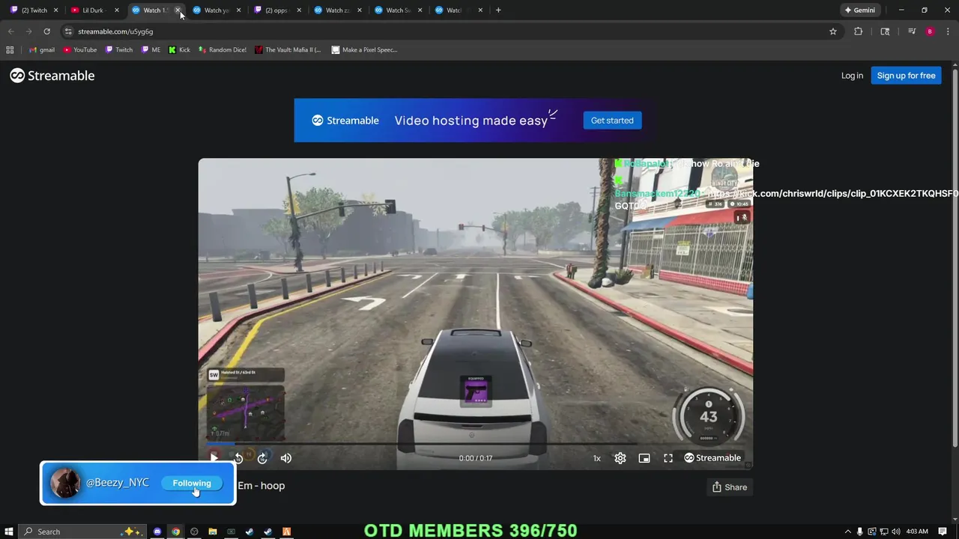This screenshot has height=539, width=959.
Task: Click the address bar URL
Action: [x=115, y=31]
